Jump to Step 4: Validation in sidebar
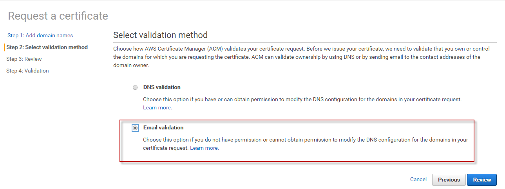 [x=27, y=71]
